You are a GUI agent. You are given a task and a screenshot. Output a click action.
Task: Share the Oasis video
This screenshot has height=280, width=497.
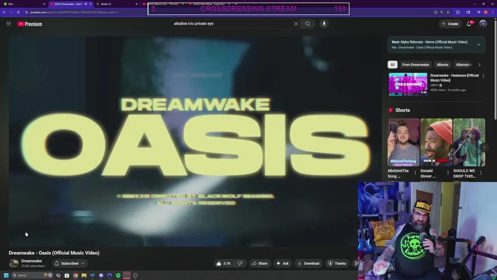point(259,263)
